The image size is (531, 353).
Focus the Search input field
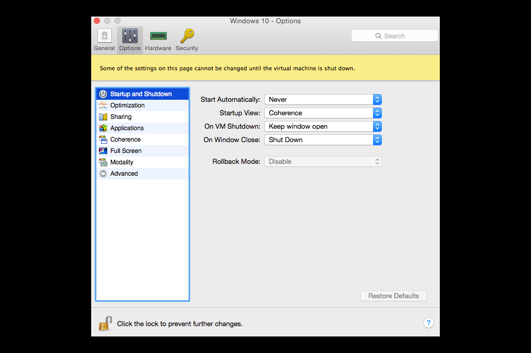tap(395, 36)
